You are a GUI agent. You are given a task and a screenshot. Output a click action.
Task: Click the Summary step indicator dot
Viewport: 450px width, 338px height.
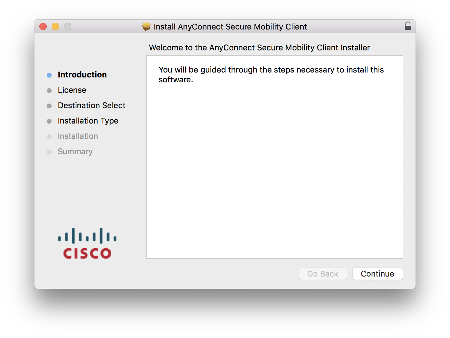tap(49, 152)
